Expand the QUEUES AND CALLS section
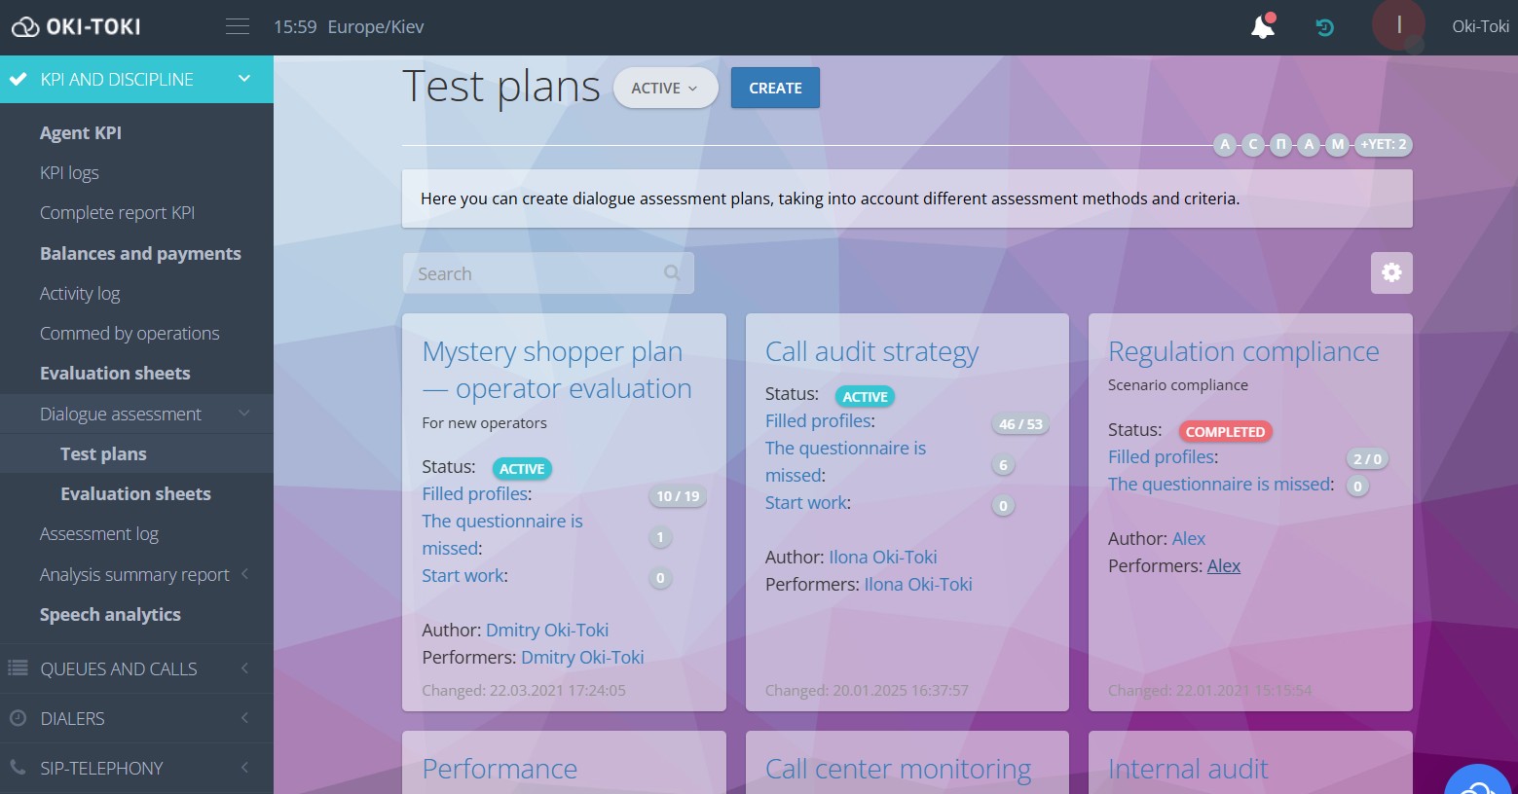 (x=244, y=668)
